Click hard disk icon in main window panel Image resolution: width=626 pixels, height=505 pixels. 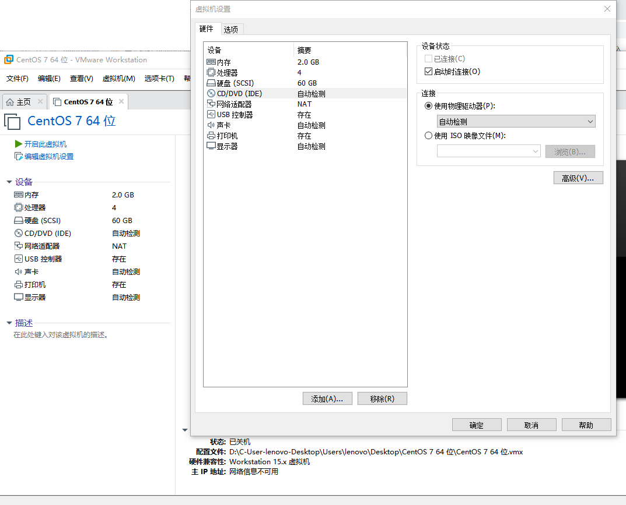[x=19, y=220]
